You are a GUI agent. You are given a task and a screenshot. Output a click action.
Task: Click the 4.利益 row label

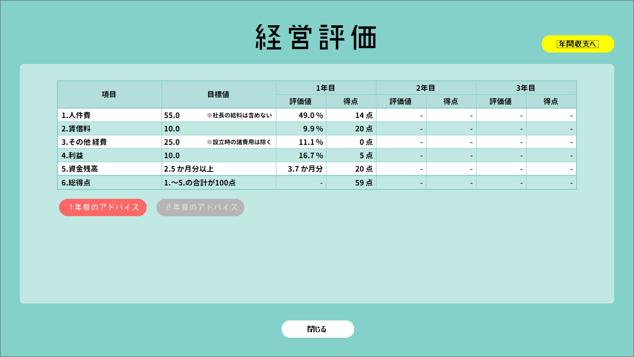(72, 155)
